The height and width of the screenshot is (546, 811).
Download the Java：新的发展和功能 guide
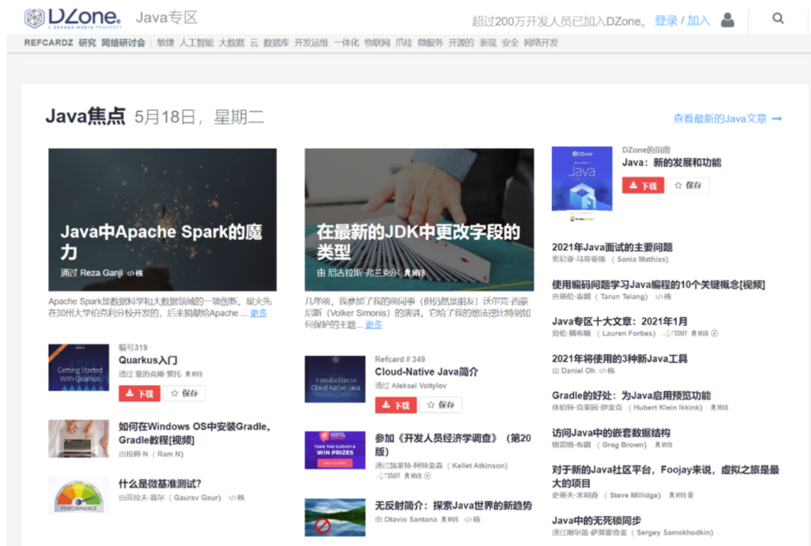click(643, 185)
